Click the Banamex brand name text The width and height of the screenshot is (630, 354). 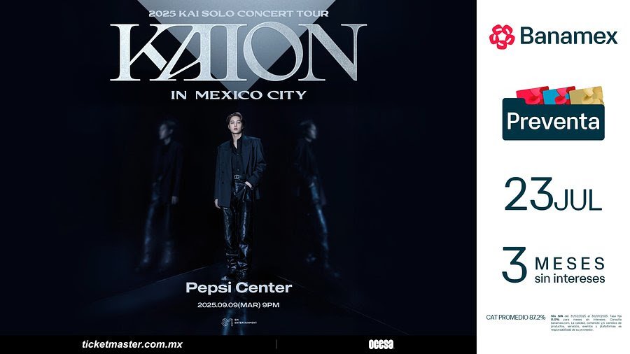568,36
